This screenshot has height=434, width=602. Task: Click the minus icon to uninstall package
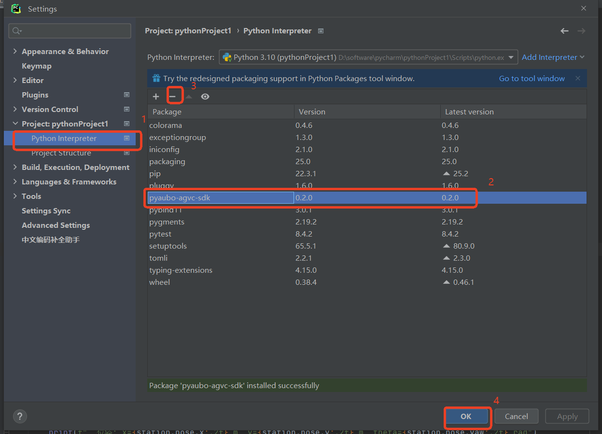tap(172, 97)
